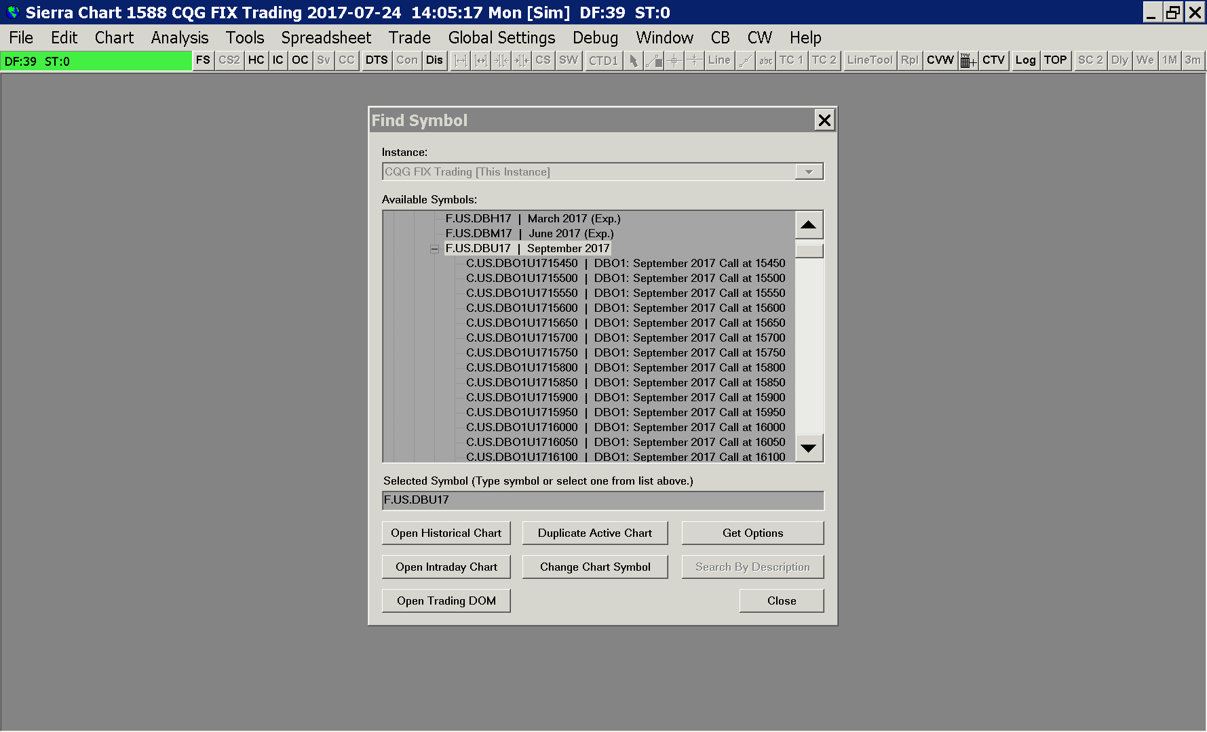Click the Duplicate Active Chart button
1207x732 pixels.
pos(595,533)
